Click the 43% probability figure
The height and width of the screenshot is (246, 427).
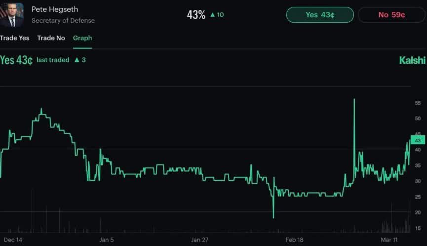[x=196, y=15]
